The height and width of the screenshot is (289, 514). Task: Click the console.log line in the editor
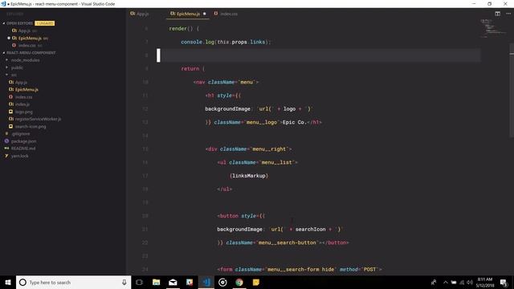coord(226,42)
